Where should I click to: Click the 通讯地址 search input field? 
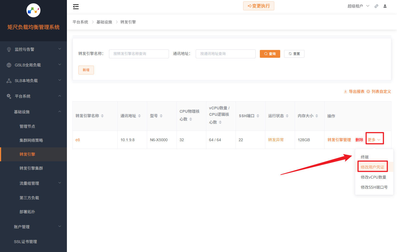point(225,54)
